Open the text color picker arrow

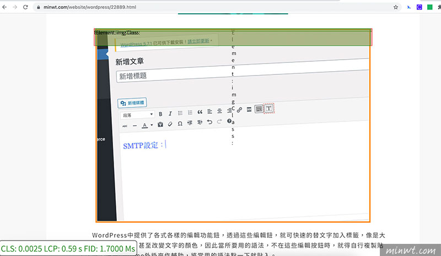click(x=151, y=125)
